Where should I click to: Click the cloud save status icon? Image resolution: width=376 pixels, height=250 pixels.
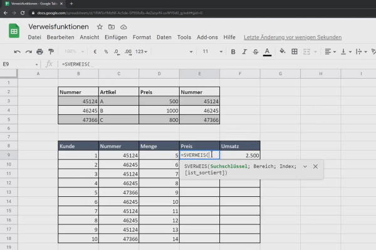point(123,27)
